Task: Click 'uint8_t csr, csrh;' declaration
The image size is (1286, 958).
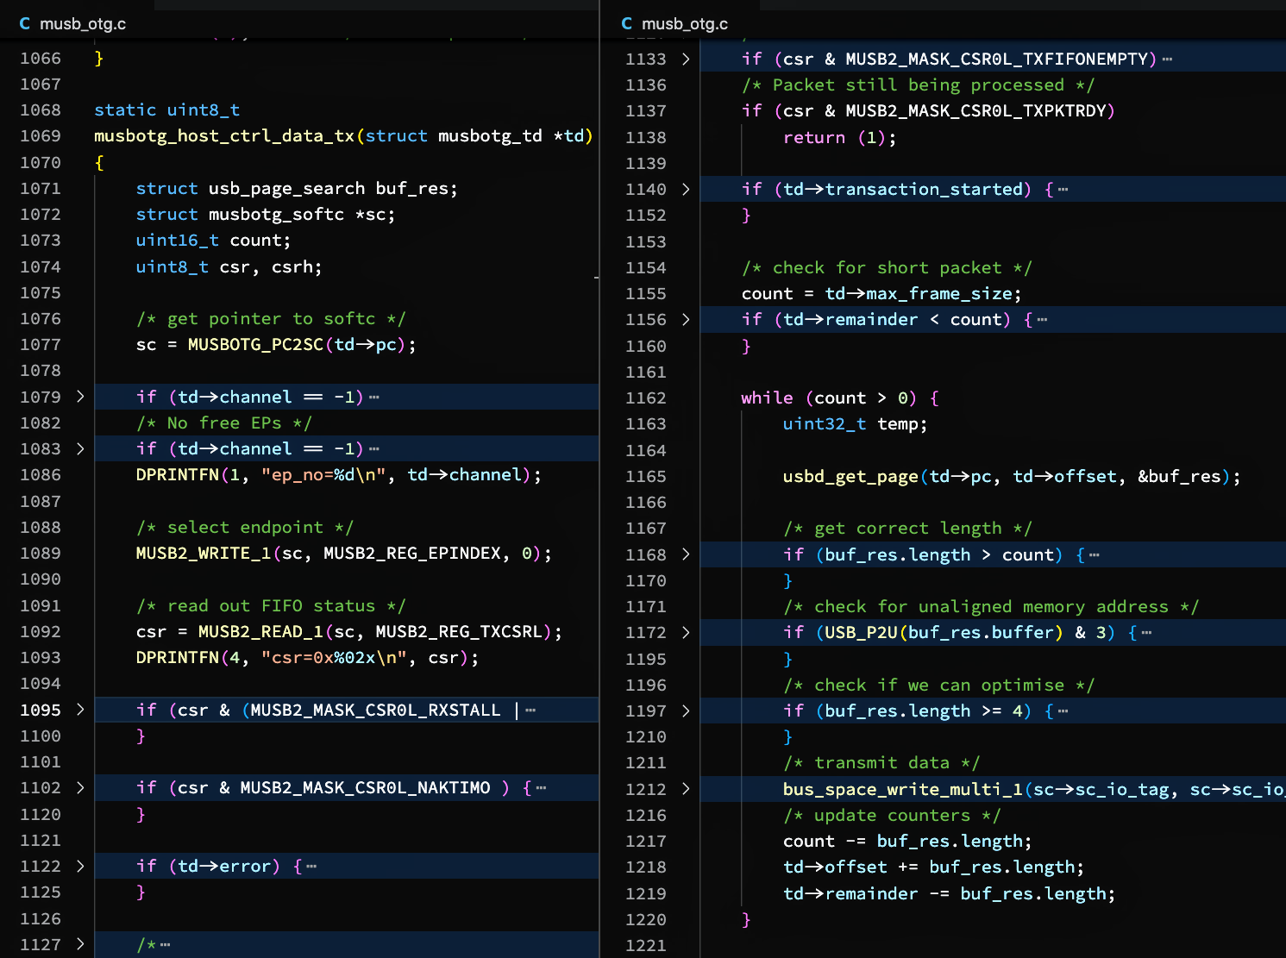Action: (x=229, y=266)
